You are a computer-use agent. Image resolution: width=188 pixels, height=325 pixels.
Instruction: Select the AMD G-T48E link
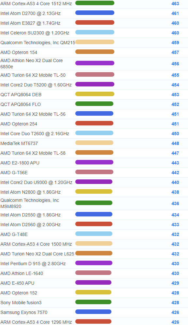14,234
